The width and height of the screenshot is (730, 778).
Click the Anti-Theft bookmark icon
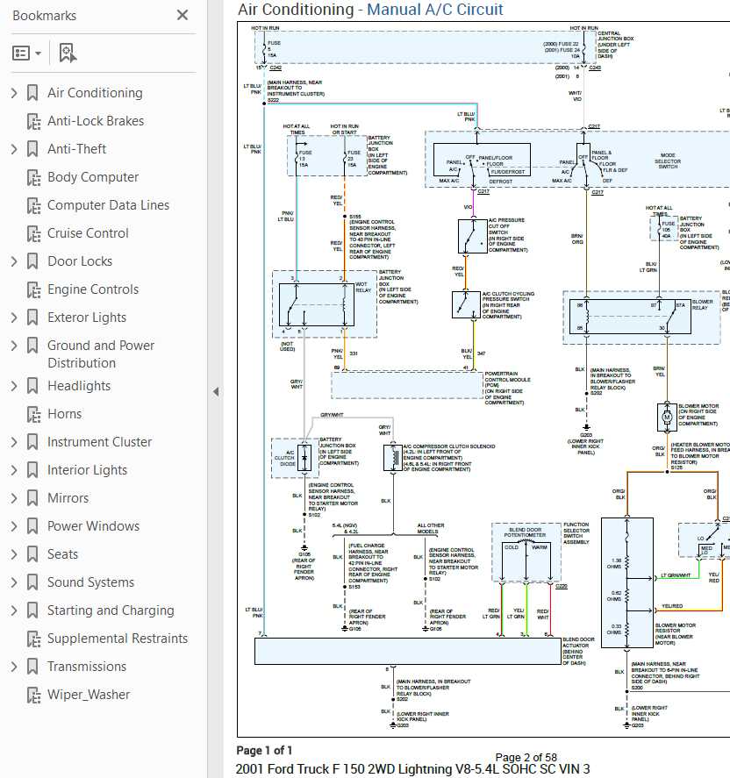click(x=32, y=149)
